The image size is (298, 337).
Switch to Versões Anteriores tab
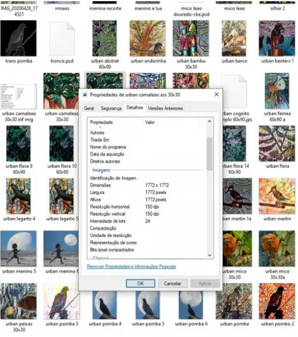coord(165,108)
